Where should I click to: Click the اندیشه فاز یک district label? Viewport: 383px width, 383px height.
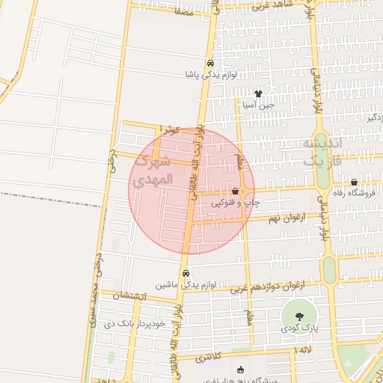pos(322,153)
